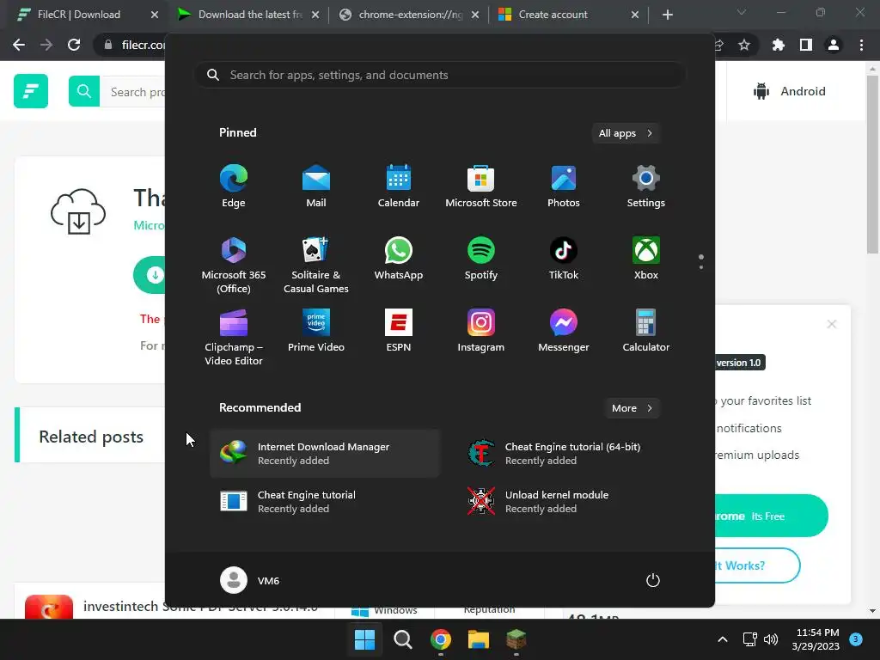The height and width of the screenshot is (660, 880).
Task: Open Microsoft 365 (Office)
Action: click(234, 266)
